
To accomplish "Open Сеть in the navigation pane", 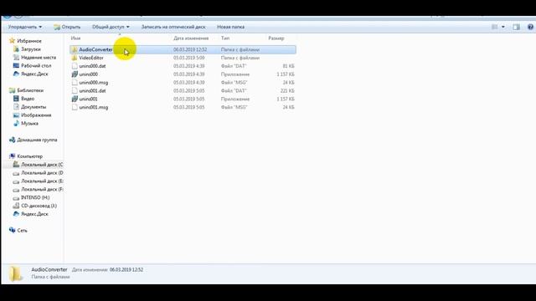I will pyautogui.click(x=22, y=231).
